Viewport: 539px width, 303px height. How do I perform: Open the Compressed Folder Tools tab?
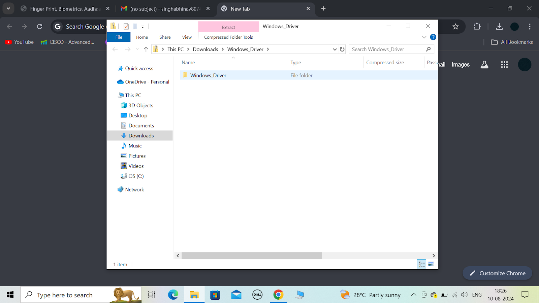pyautogui.click(x=228, y=37)
